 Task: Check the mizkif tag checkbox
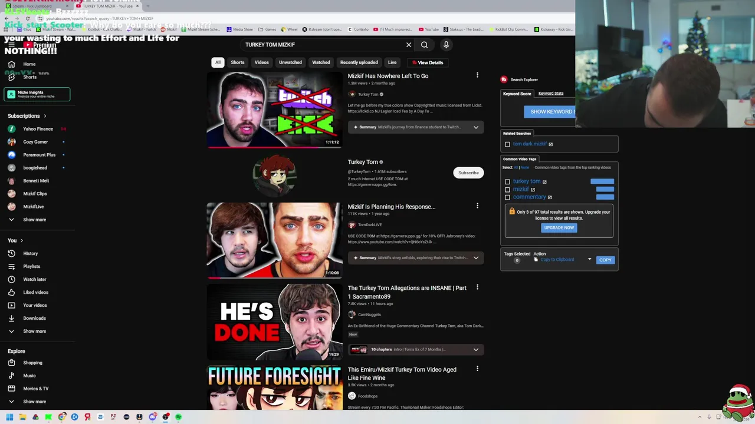coord(507,190)
